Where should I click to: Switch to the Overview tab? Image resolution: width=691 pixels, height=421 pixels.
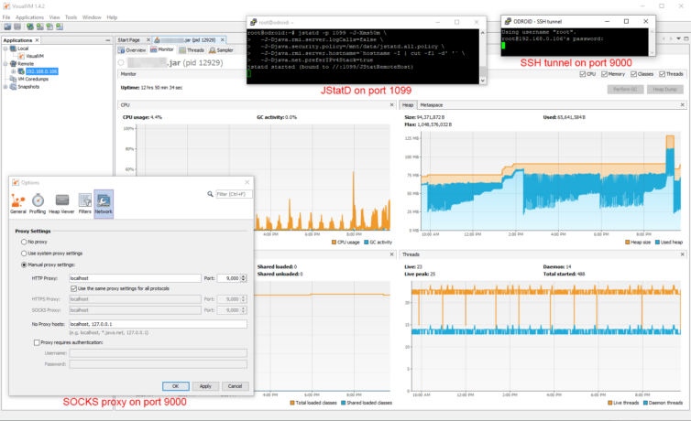pos(132,50)
